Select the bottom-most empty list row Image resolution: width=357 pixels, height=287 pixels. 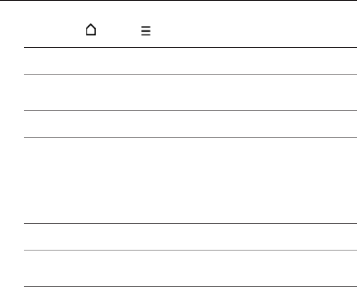point(190,268)
